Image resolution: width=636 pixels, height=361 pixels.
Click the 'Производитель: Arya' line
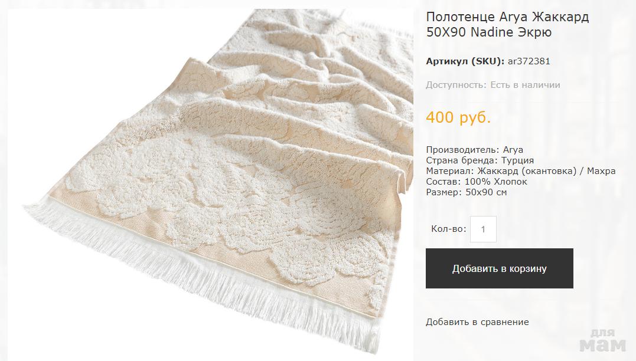point(475,150)
